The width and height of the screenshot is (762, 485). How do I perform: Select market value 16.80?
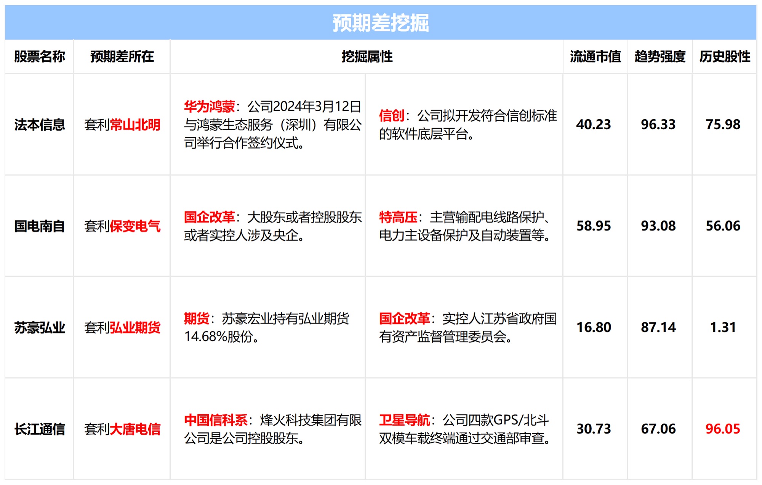click(594, 327)
